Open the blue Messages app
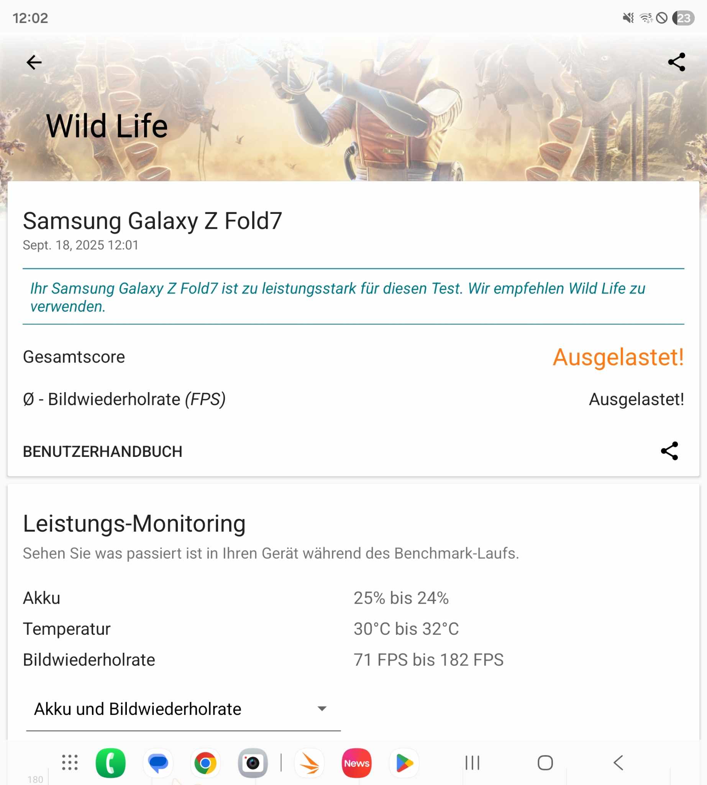 pos(158,763)
